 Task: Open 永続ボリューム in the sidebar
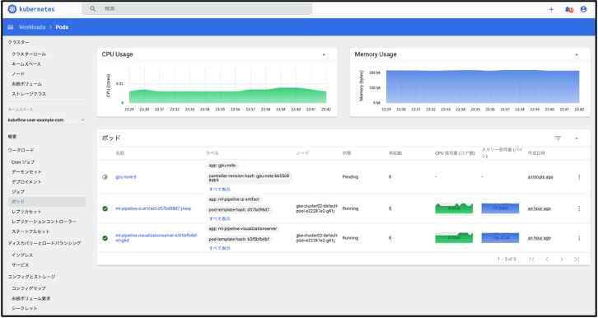pyautogui.click(x=26, y=83)
